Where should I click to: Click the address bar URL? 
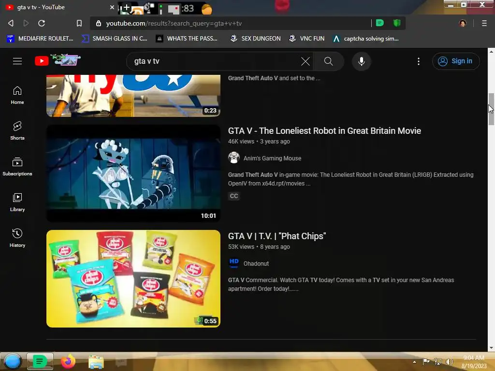(174, 23)
